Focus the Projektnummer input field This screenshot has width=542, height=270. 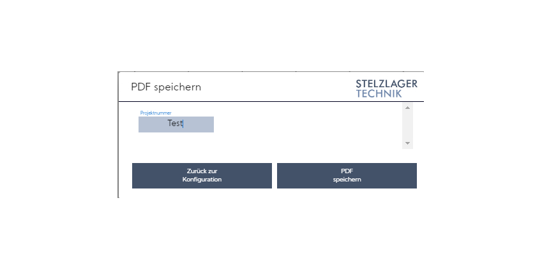click(176, 124)
